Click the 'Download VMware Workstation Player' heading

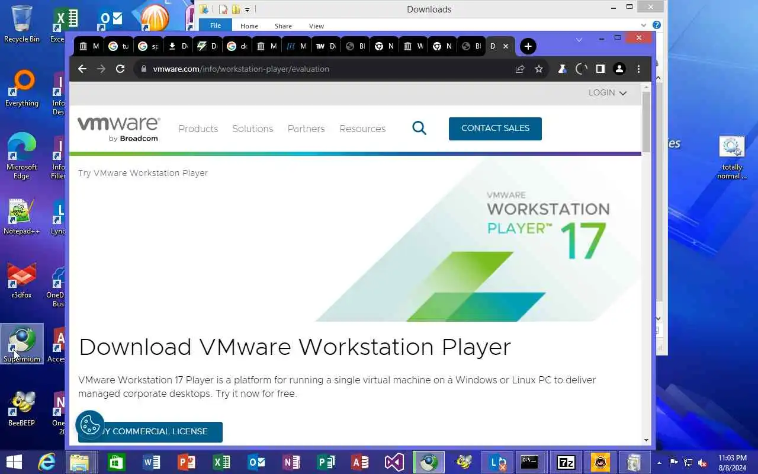(x=295, y=347)
